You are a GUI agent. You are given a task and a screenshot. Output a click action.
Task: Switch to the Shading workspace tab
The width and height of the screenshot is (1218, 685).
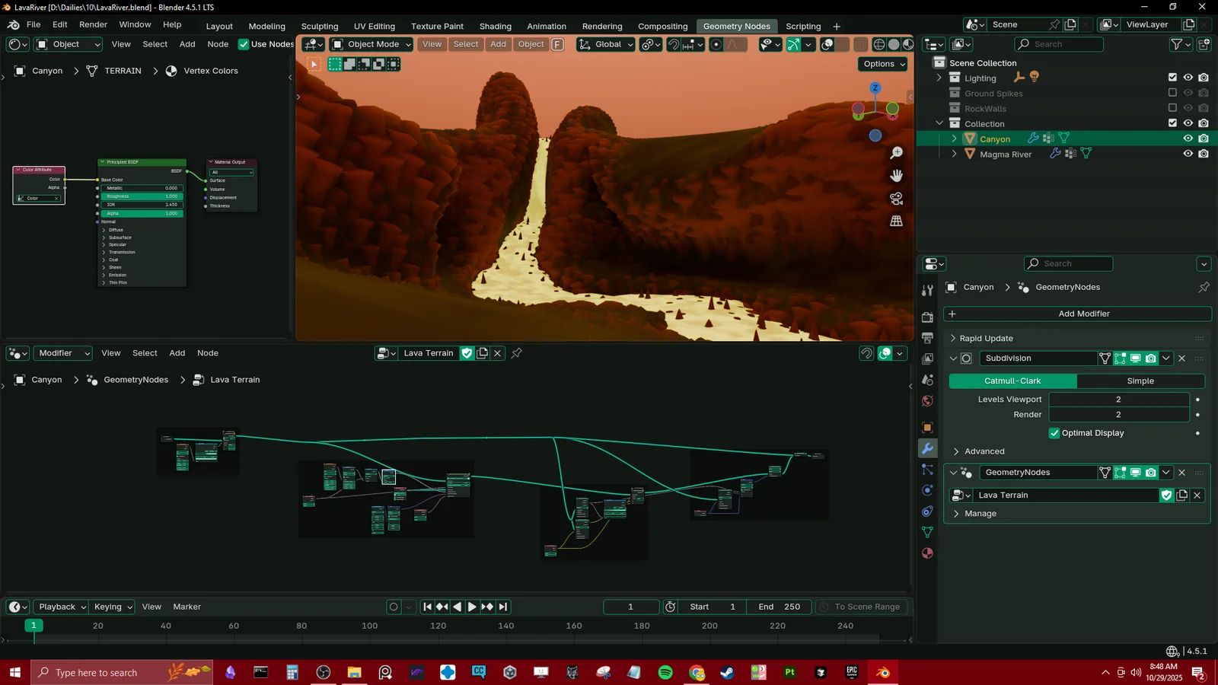(494, 26)
